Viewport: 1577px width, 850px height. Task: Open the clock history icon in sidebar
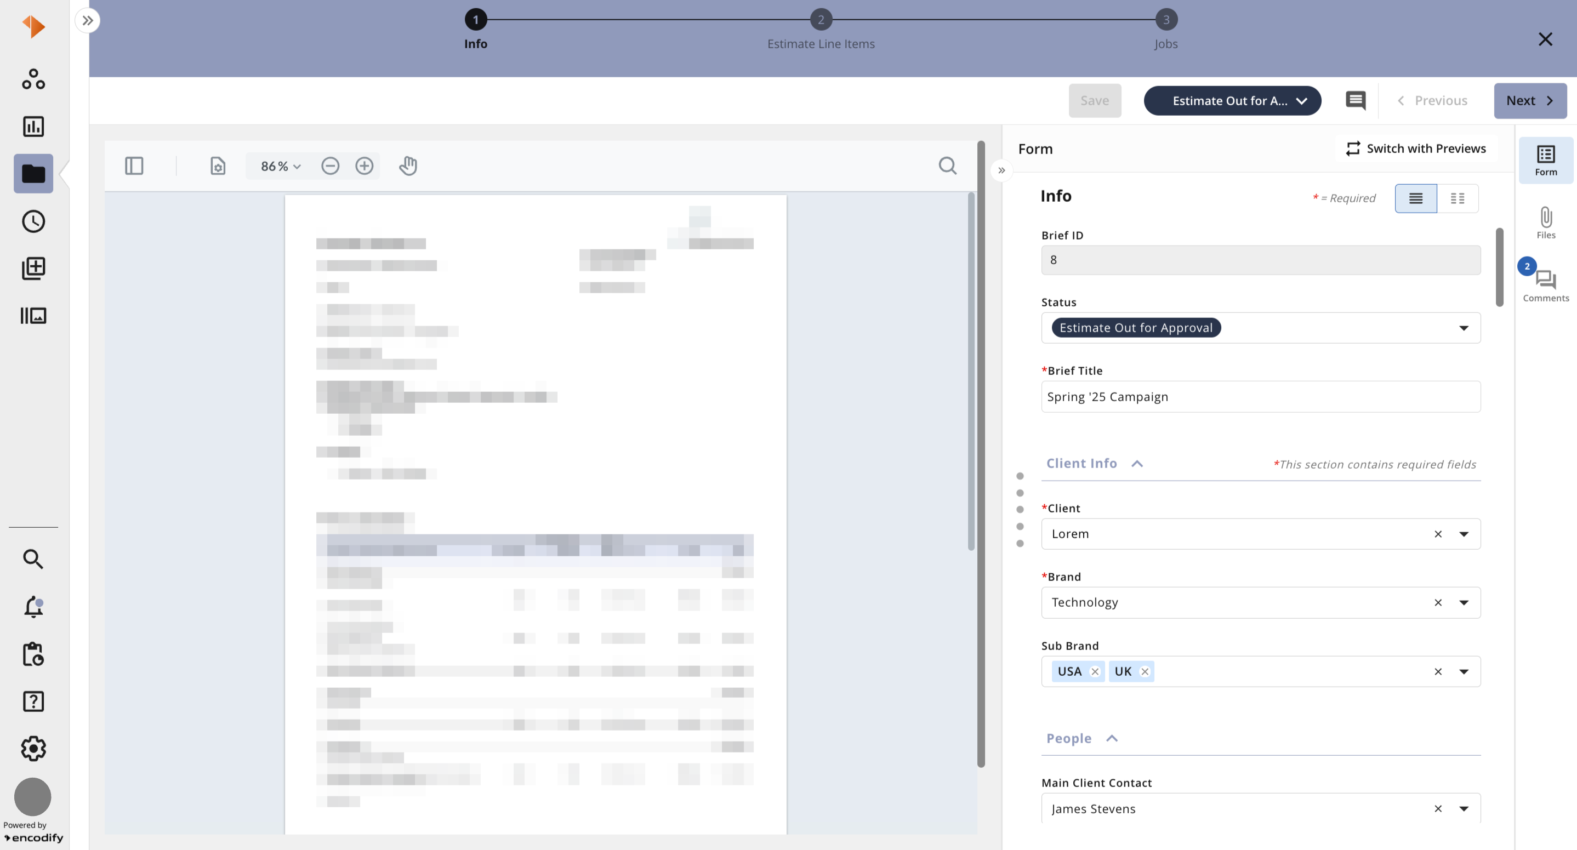coord(33,221)
